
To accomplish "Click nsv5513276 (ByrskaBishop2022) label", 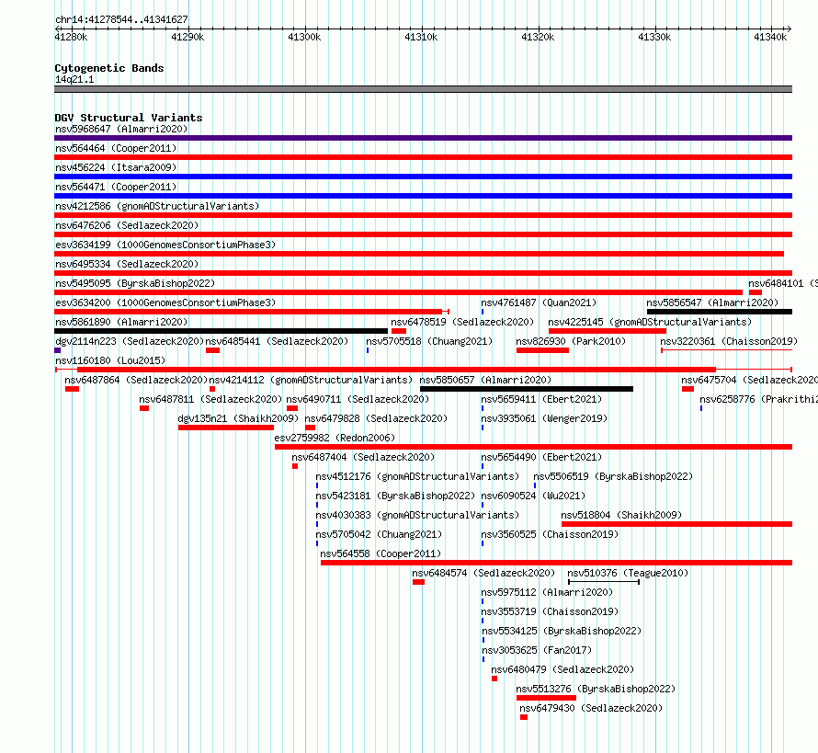I will click(x=596, y=689).
